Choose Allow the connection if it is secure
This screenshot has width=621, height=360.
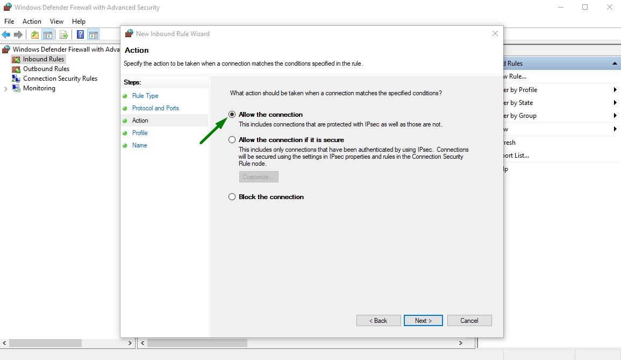232,140
